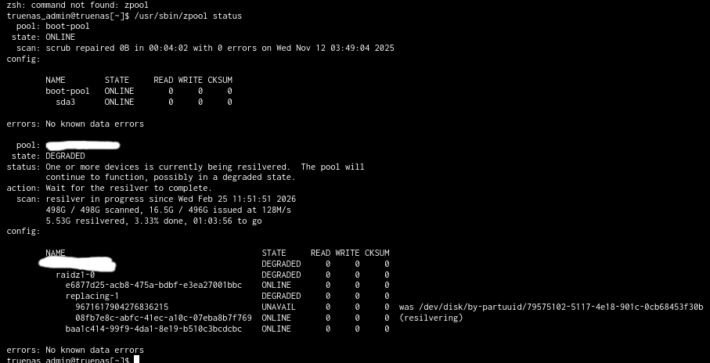This screenshot has width=710, height=363.
Task: Click device ID 9671617904276836215
Action: [x=121, y=307]
